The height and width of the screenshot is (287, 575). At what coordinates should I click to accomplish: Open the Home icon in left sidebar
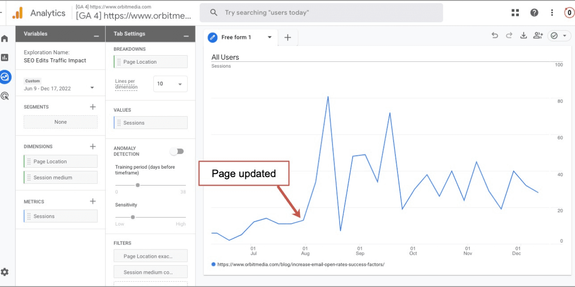[x=4, y=39]
